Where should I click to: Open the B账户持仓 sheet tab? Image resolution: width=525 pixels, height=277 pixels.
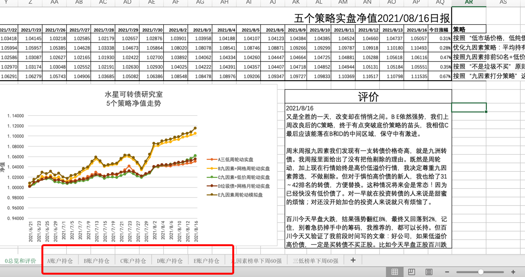click(x=97, y=261)
